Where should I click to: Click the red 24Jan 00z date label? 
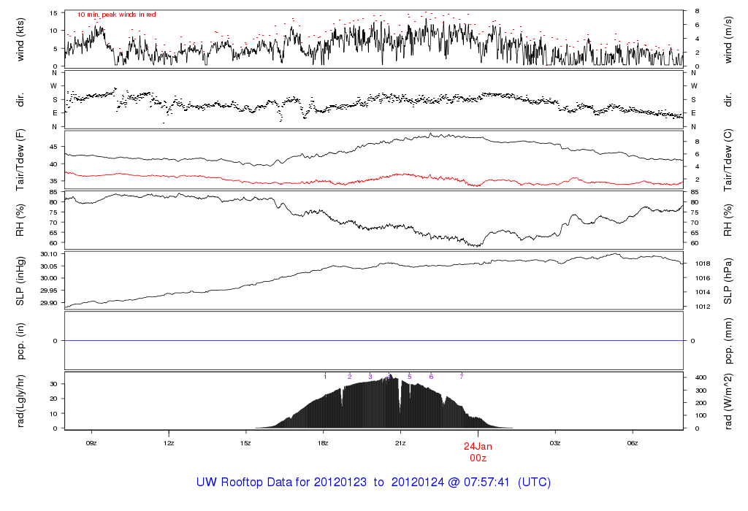point(478,451)
